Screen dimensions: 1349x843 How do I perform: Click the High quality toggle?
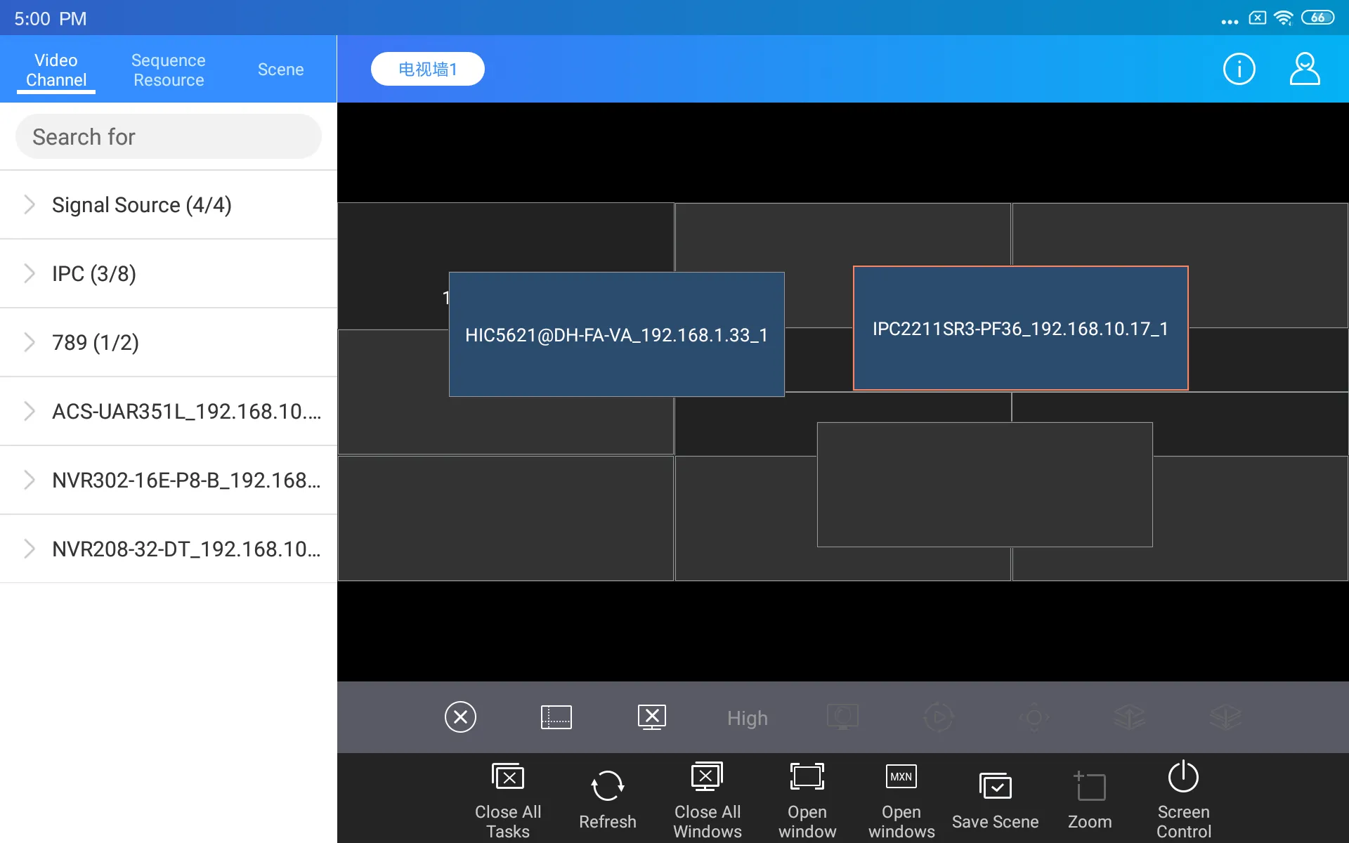[x=747, y=718]
